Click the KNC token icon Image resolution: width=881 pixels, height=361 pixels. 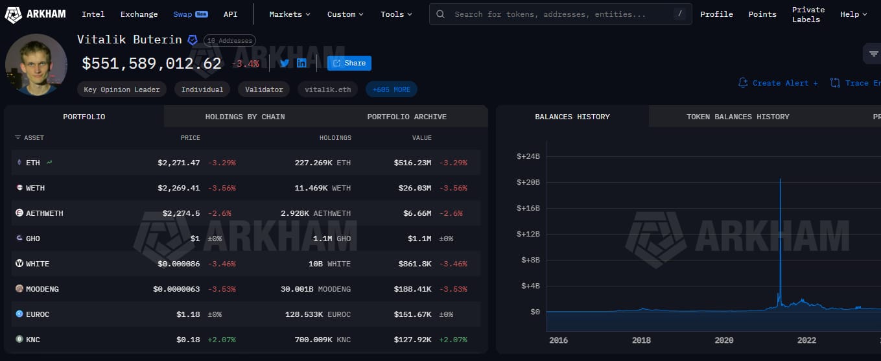pyautogui.click(x=19, y=340)
